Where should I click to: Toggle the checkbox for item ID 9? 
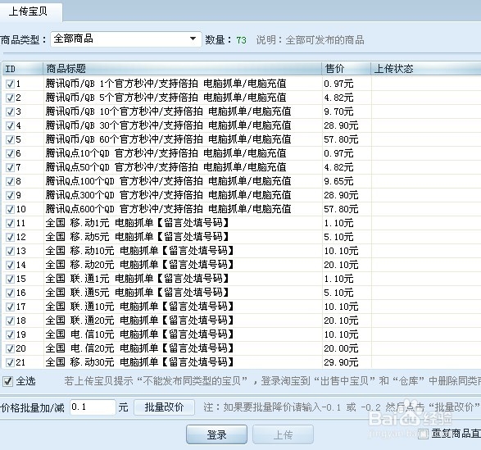coord(10,196)
